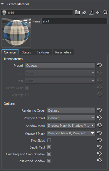109x171 pixels.
Task: Toggle the Depth Test checkbox
Action: coord(49,147)
